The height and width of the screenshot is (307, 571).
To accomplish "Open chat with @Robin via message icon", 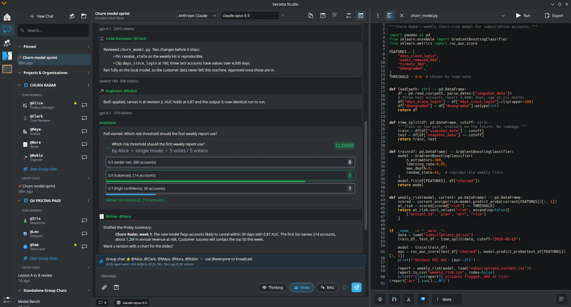I will [85, 157].
